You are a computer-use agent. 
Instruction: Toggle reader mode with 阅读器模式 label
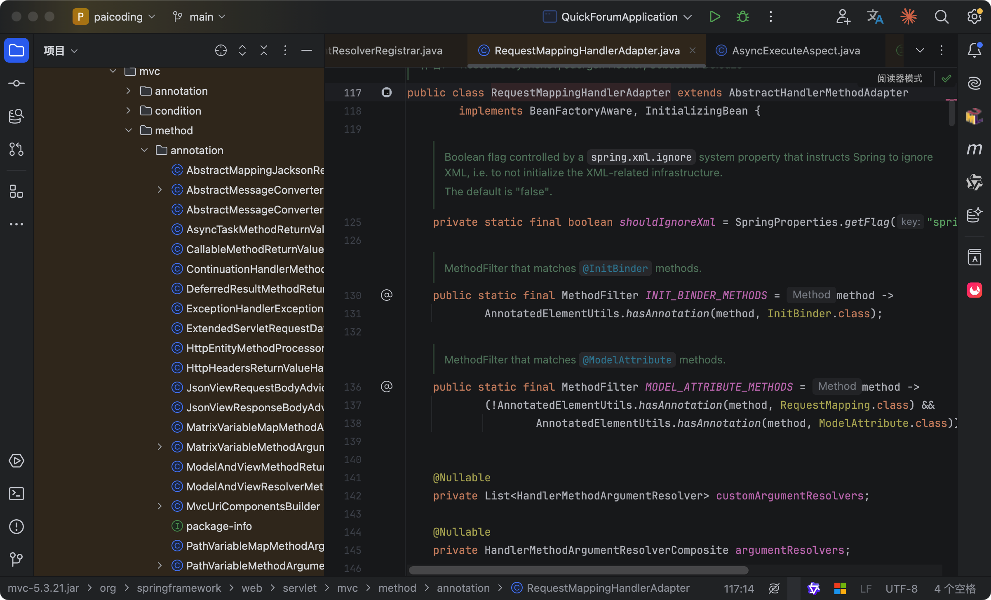(x=899, y=78)
